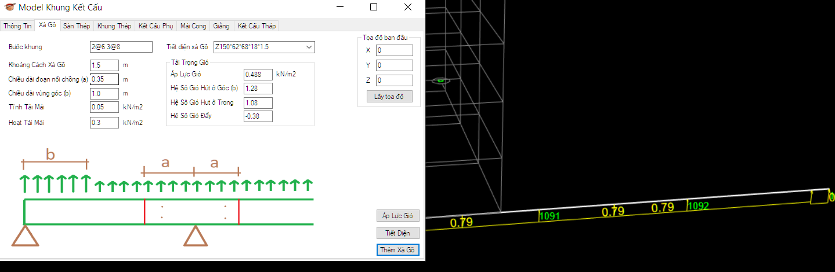Open the Kết Cấu Tháp tab

[x=256, y=26]
